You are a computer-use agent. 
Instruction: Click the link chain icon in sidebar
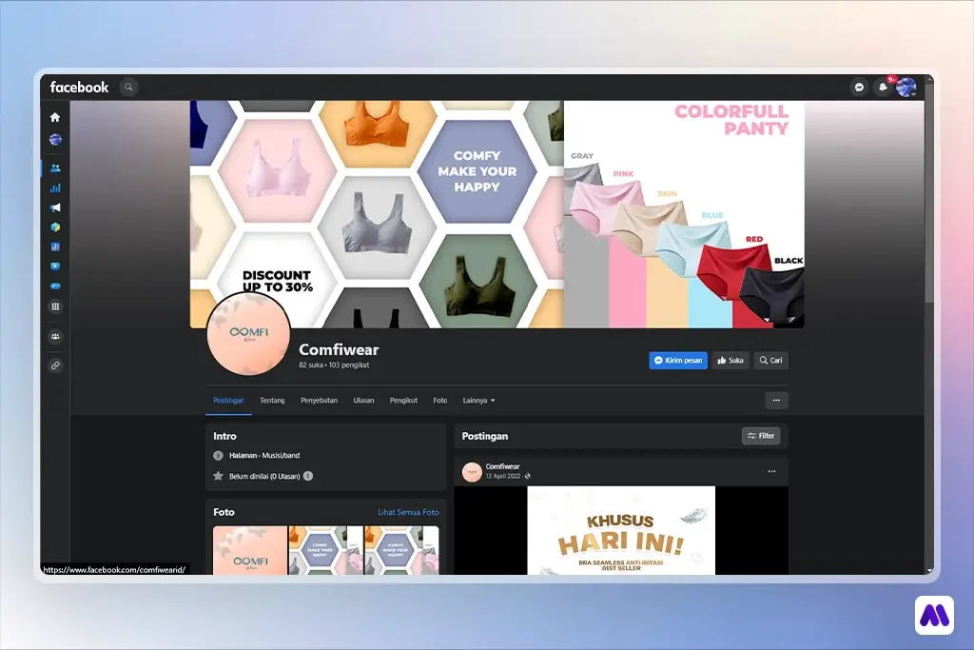(55, 365)
